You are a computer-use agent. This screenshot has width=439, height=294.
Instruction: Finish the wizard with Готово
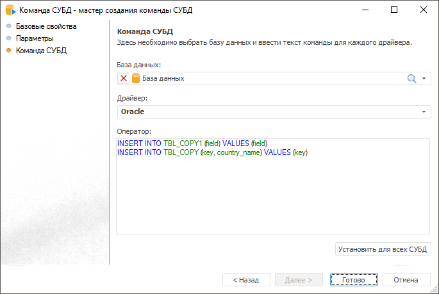353,280
